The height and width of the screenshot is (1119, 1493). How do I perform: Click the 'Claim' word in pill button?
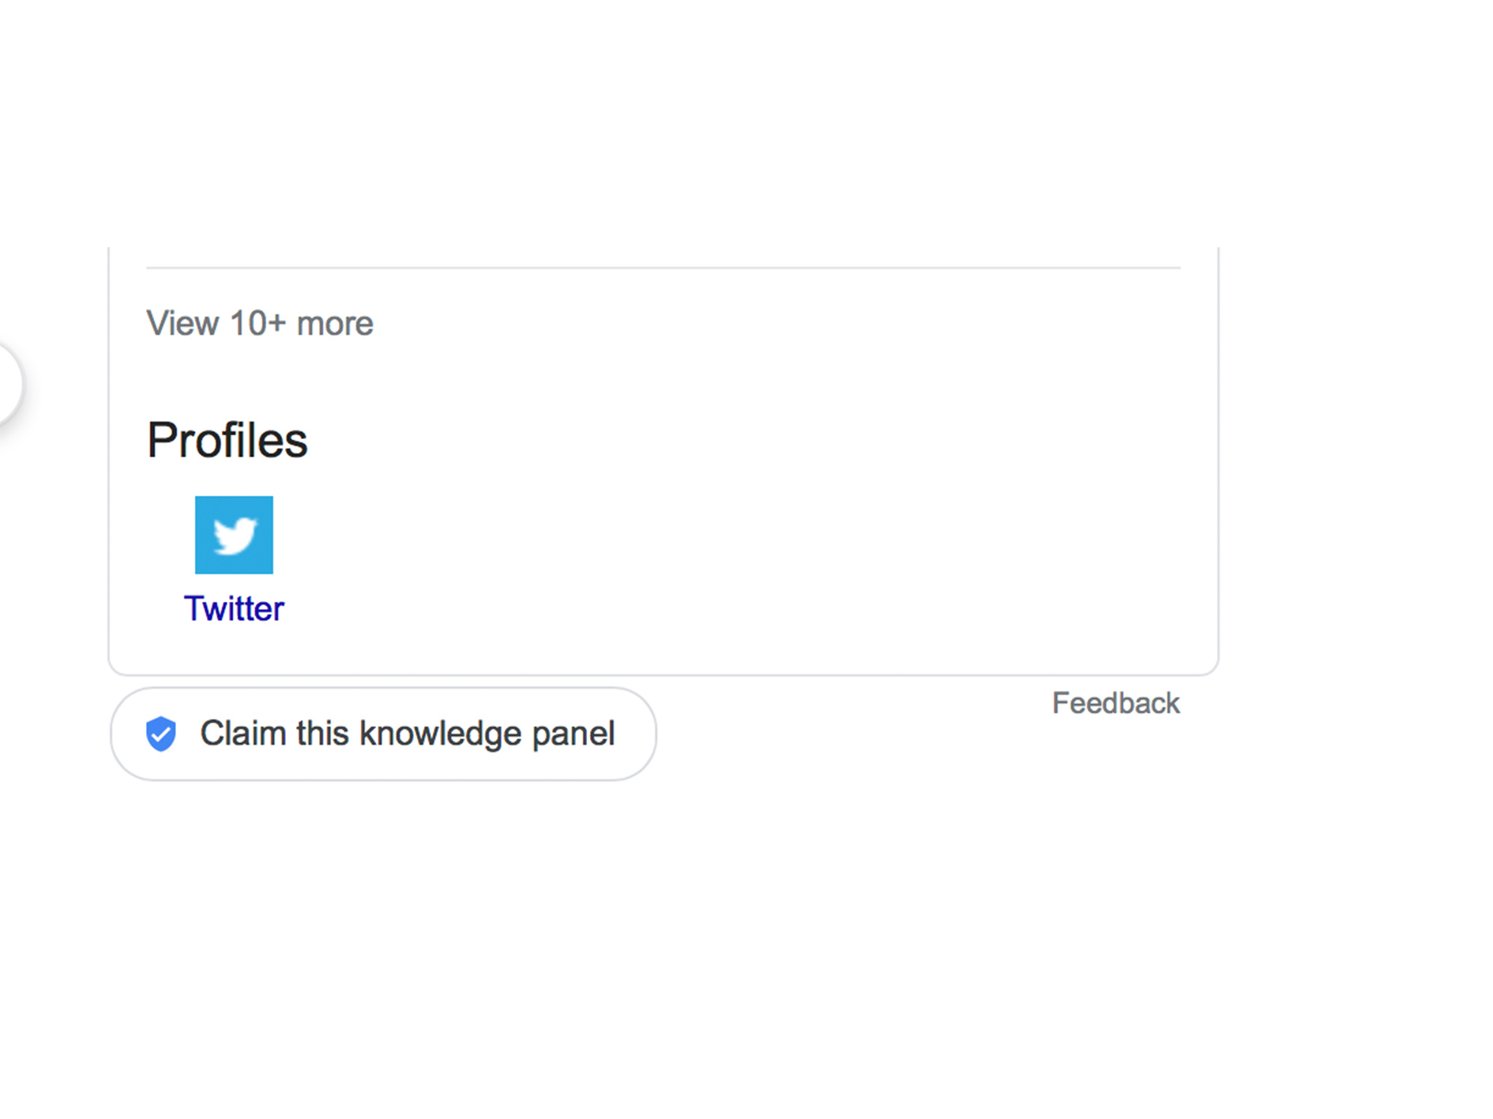click(x=243, y=734)
